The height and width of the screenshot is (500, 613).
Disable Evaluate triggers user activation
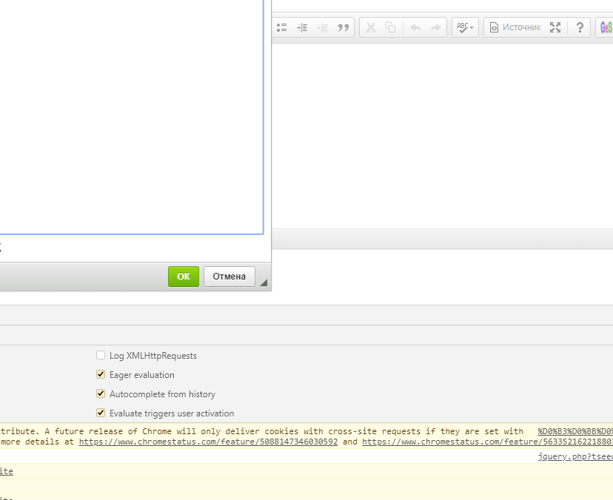click(101, 413)
